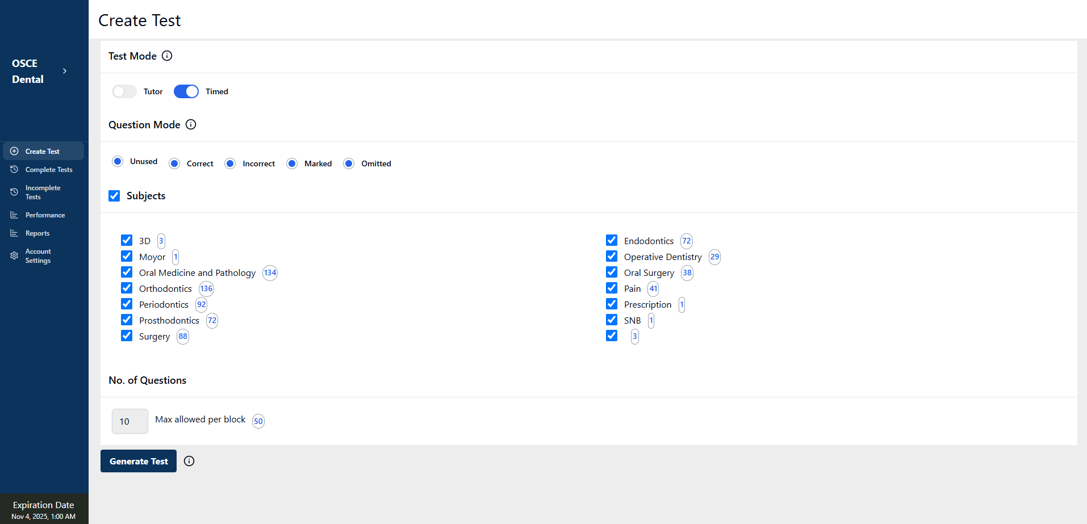Viewport: 1087px width, 524px height.
Task: Click the Complete Tests history icon
Action: pos(14,169)
